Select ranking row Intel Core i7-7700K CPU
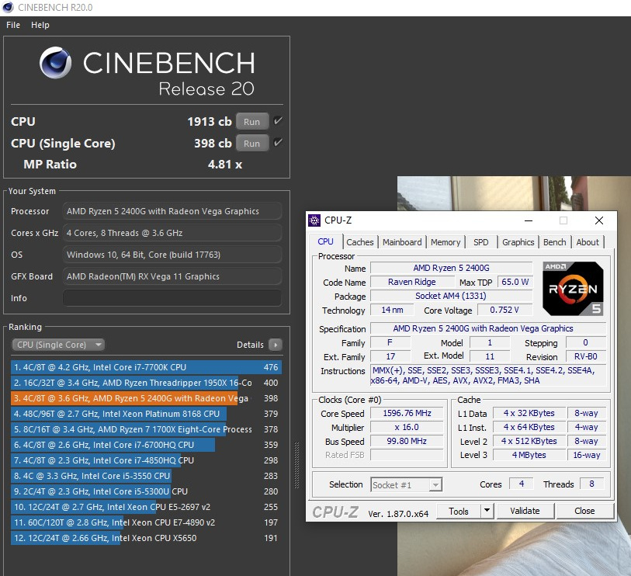The height and width of the screenshot is (576, 631). (x=146, y=367)
